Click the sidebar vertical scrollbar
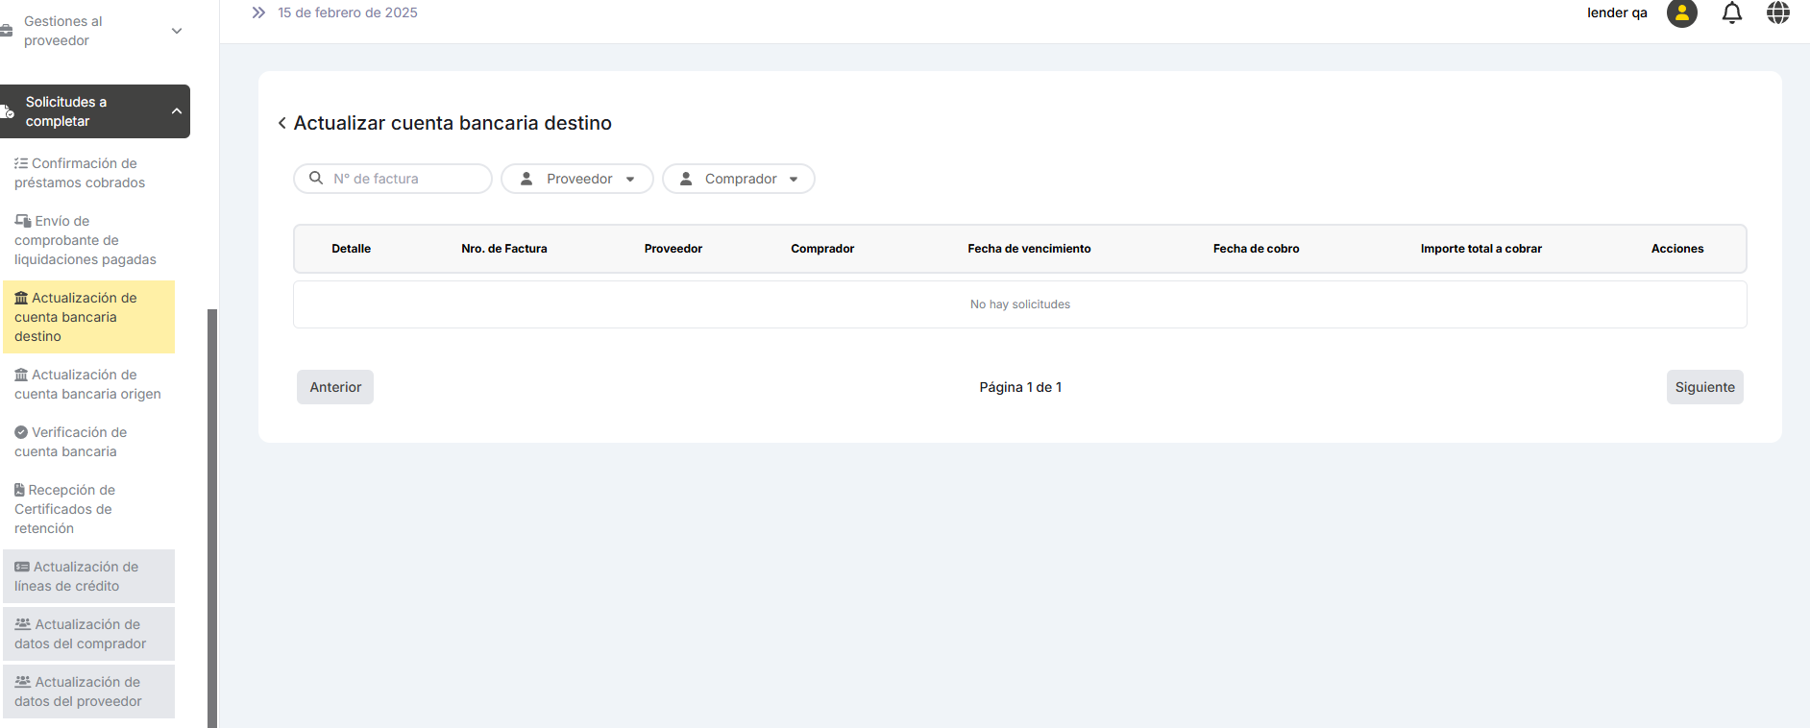1810x728 pixels. (212, 517)
